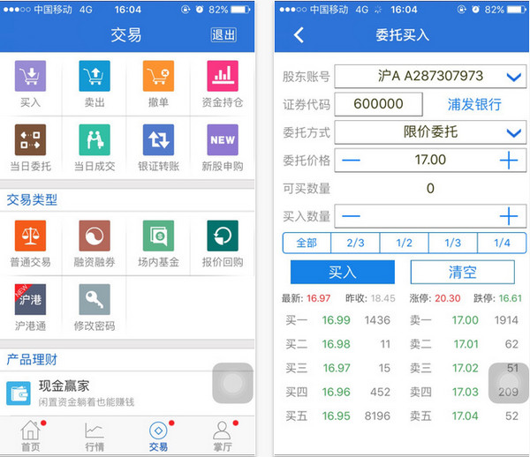Open 沪港通 icon
Screen dimensions: 530x457
pos(31,300)
